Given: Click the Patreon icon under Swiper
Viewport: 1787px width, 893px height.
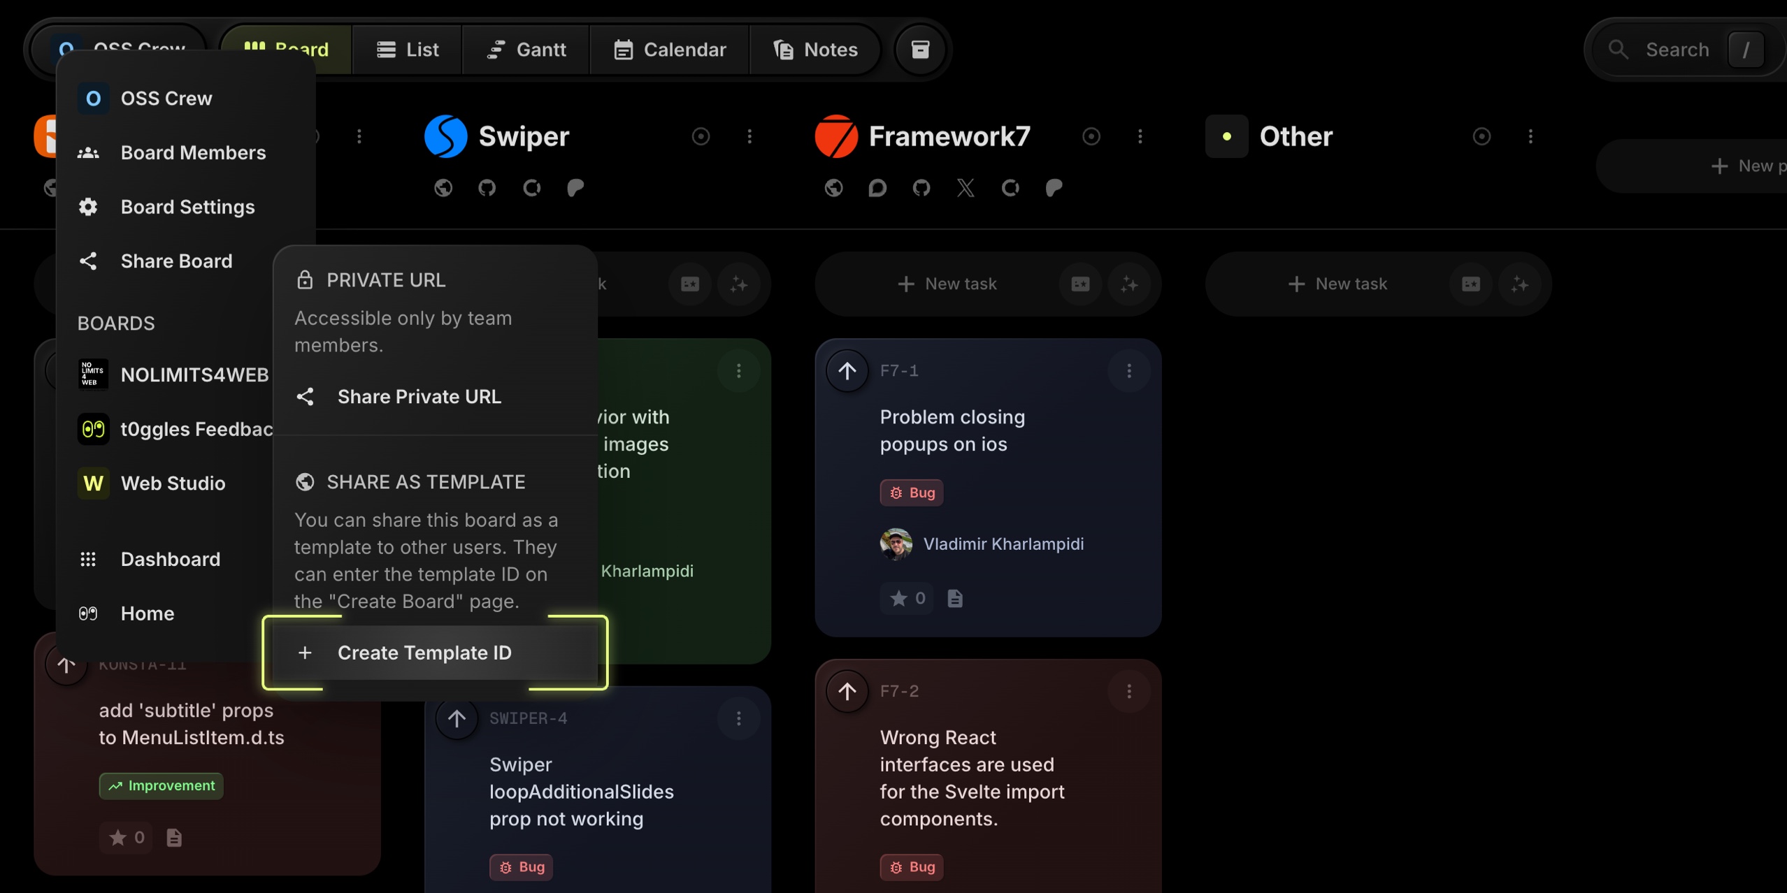Looking at the screenshot, I should [575, 188].
